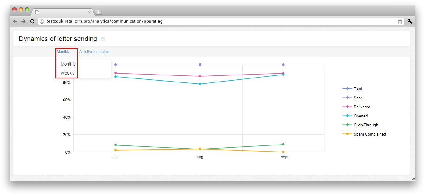Click the 'aug' axis label

point(200,157)
